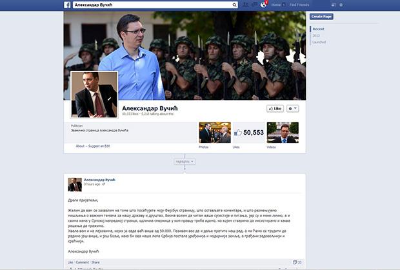Jump to 2013 on the timeline
The image size is (400, 270).
click(316, 35)
